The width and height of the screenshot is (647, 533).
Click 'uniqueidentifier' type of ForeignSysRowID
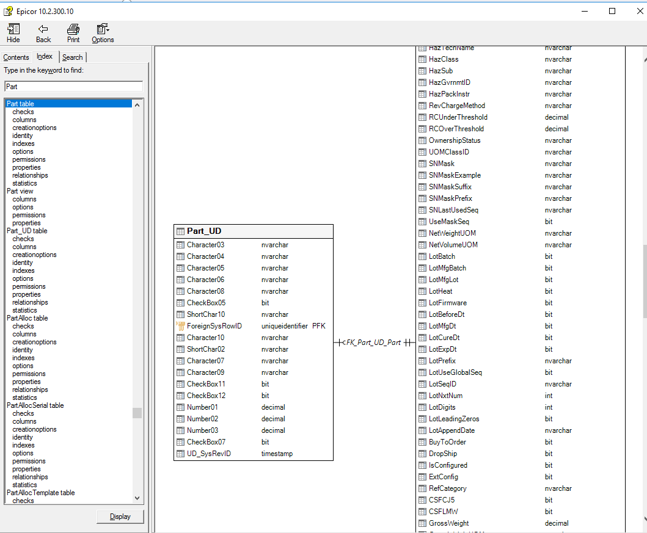[285, 326]
